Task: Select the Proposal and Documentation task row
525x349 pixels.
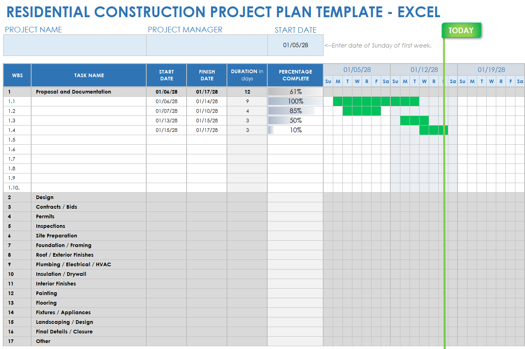Action: 74,92
